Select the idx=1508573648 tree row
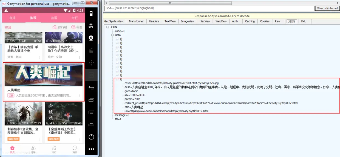Viewport: 340px width, 157px height. point(135,95)
